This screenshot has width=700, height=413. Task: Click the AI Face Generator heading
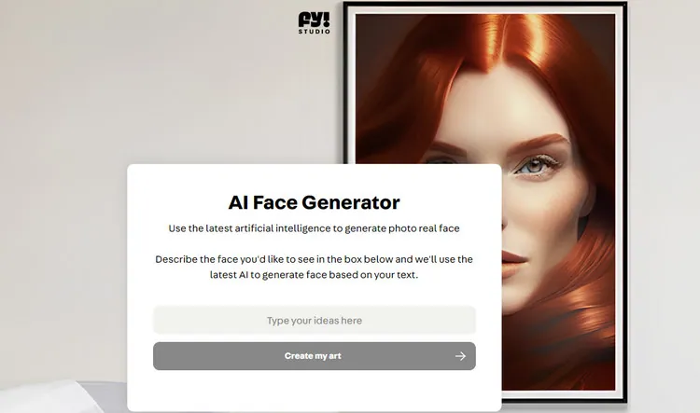tap(314, 202)
